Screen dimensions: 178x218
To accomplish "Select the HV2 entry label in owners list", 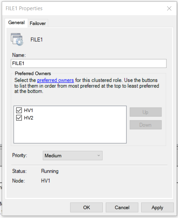I will point(28,118).
